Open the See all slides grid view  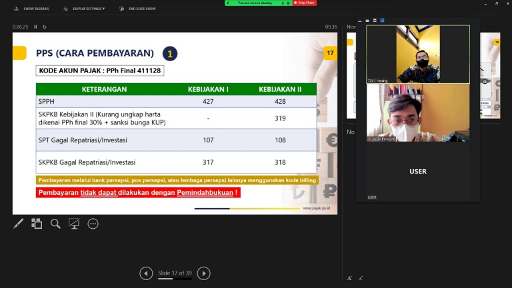point(37,223)
